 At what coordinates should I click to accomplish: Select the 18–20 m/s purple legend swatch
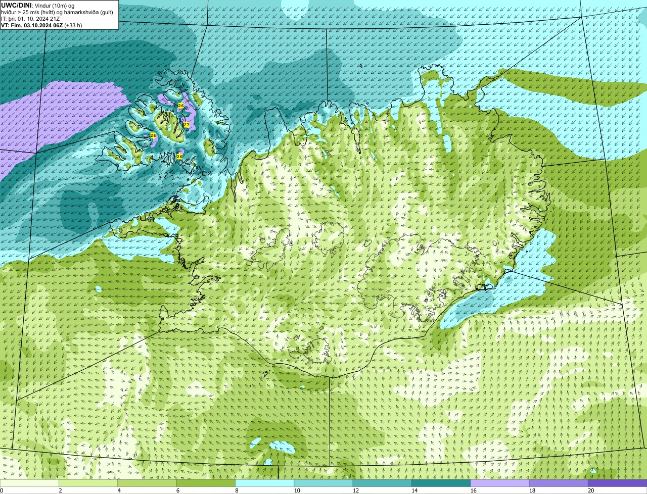559,483
